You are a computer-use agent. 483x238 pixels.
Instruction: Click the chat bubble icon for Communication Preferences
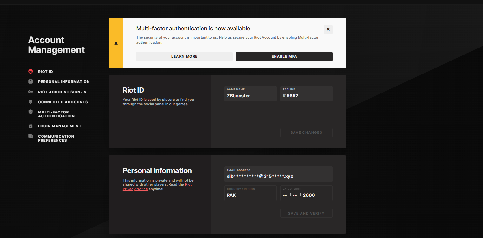click(30, 136)
